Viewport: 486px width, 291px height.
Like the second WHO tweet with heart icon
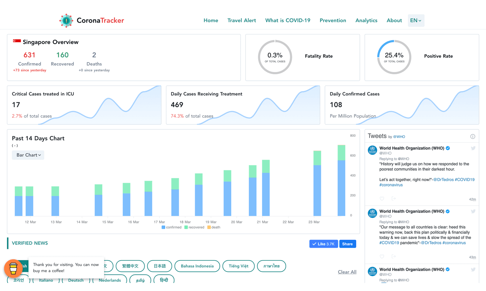pos(382,257)
